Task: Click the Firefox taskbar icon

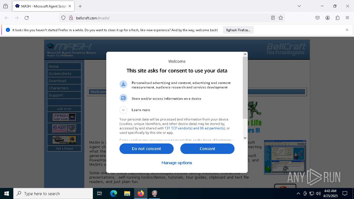Action: 141,193
